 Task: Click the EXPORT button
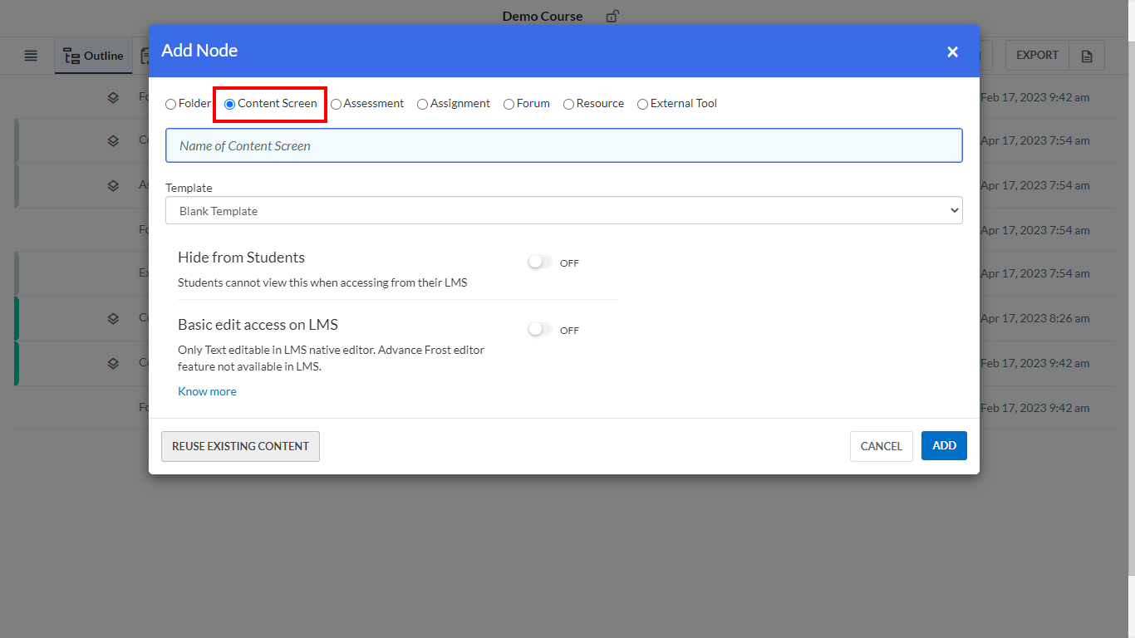click(x=1037, y=56)
